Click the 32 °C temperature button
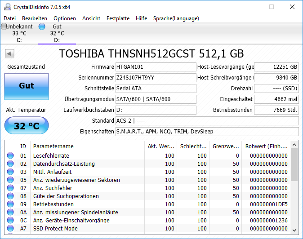 27,125
